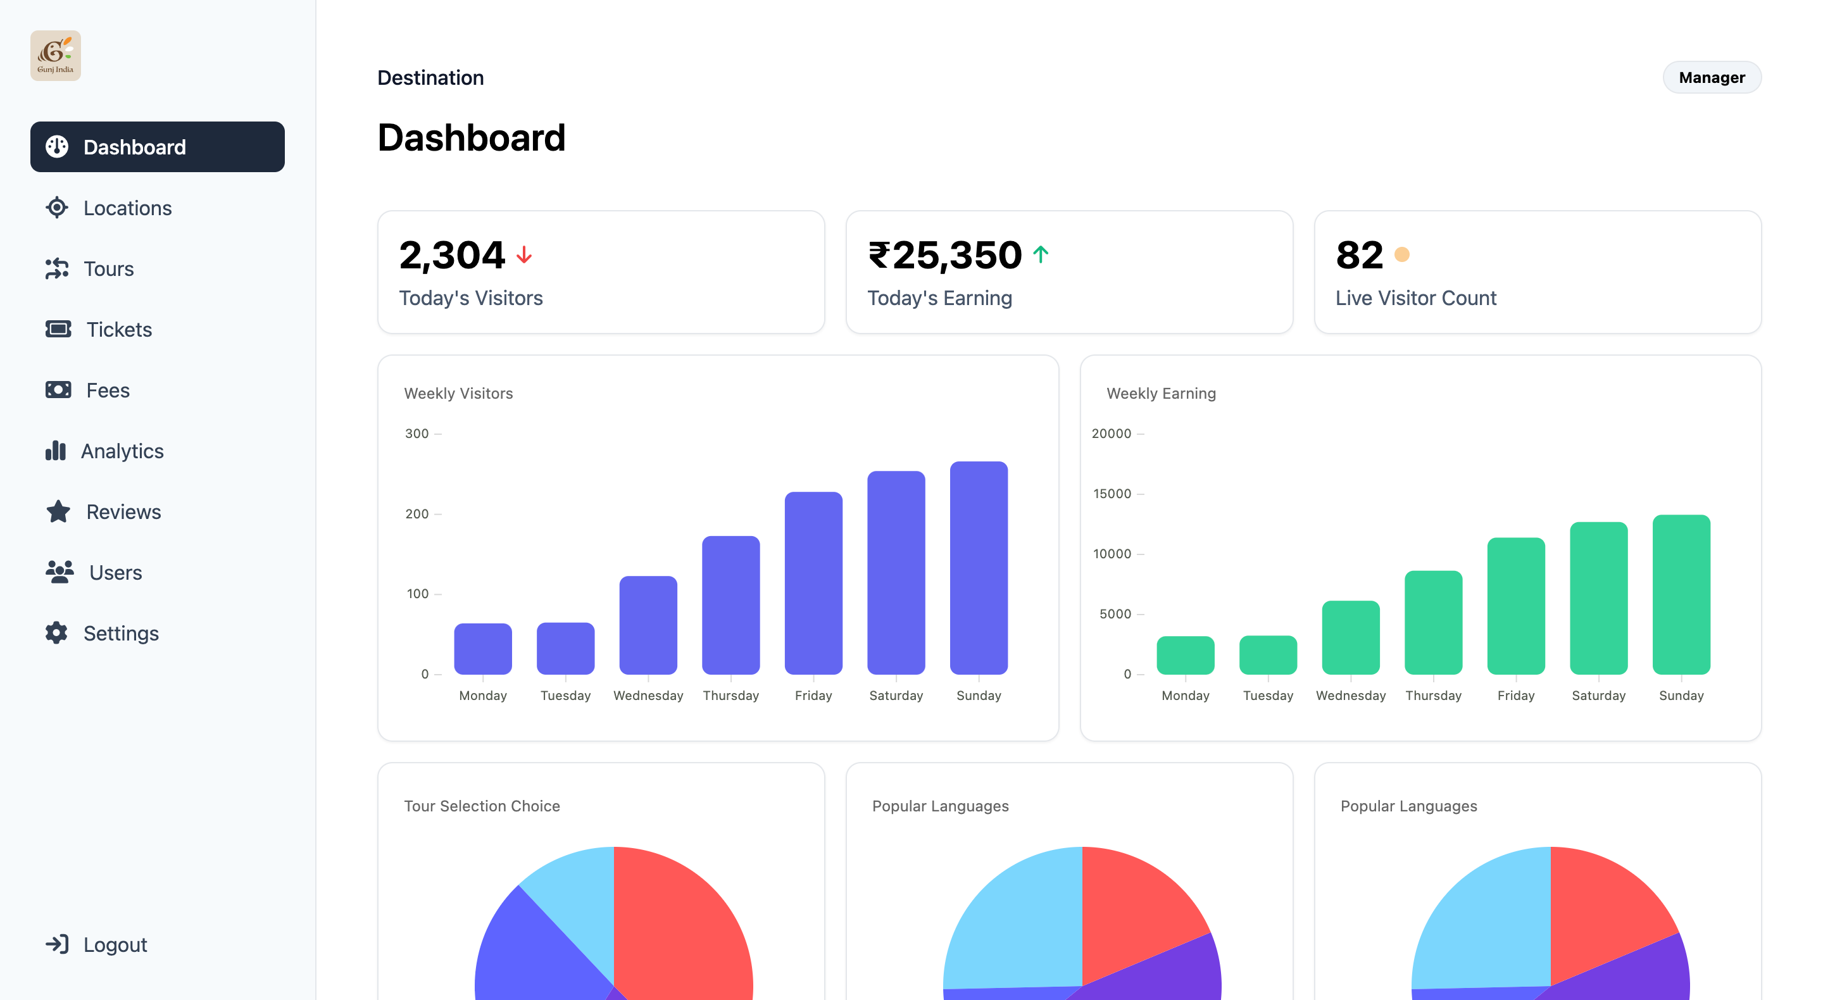Click the Users group icon
Viewport: 1823px width, 1000px height.
60,572
